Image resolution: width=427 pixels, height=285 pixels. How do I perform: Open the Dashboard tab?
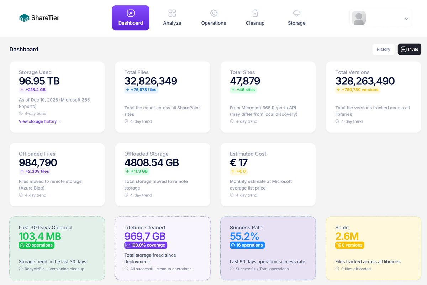(x=131, y=18)
